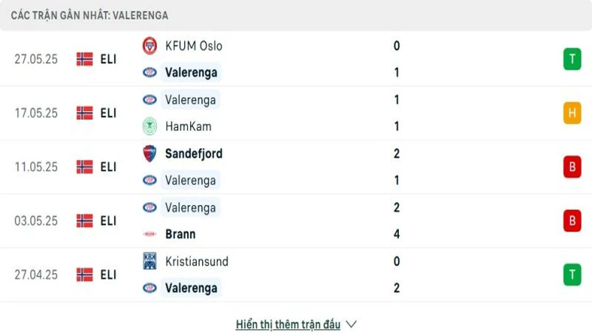Open ELI league label for 27.04.25 match
592x333 pixels.
point(108,275)
